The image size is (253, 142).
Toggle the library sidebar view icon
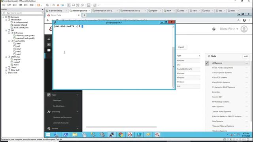pyautogui.click(x=69, y=5)
